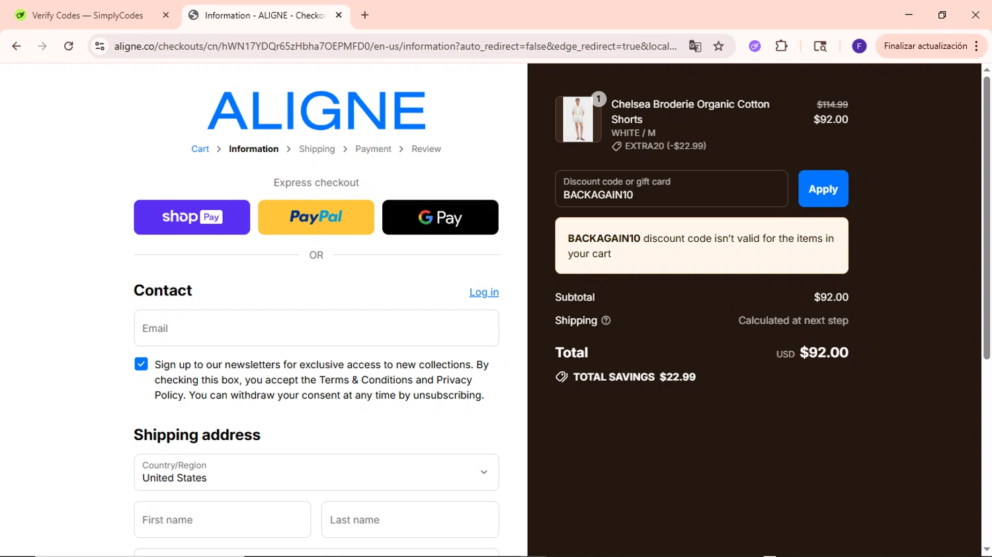Click the Express checkout heading

coord(316,183)
